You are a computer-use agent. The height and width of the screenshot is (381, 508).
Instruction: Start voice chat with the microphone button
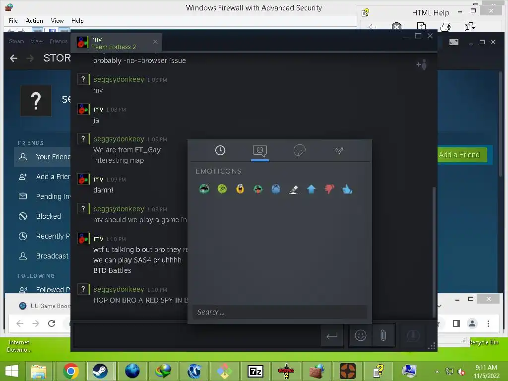[x=413, y=335]
